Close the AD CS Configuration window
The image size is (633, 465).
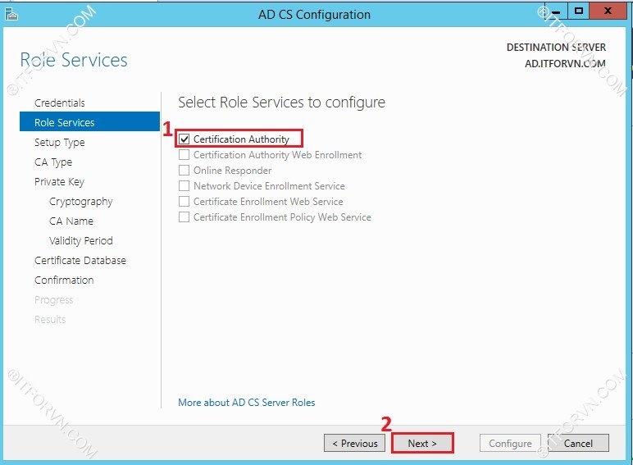coord(607,11)
